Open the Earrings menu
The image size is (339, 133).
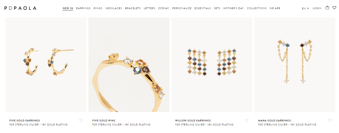(x=83, y=8)
